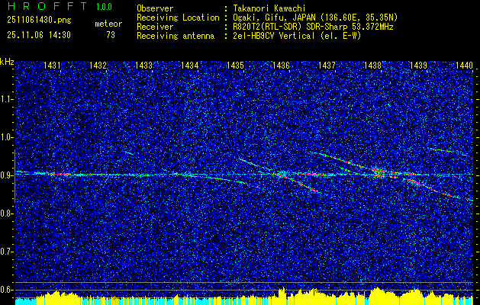Click the 'Receiving Location' label
This screenshot has height=305, width=480.
click(x=178, y=18)
